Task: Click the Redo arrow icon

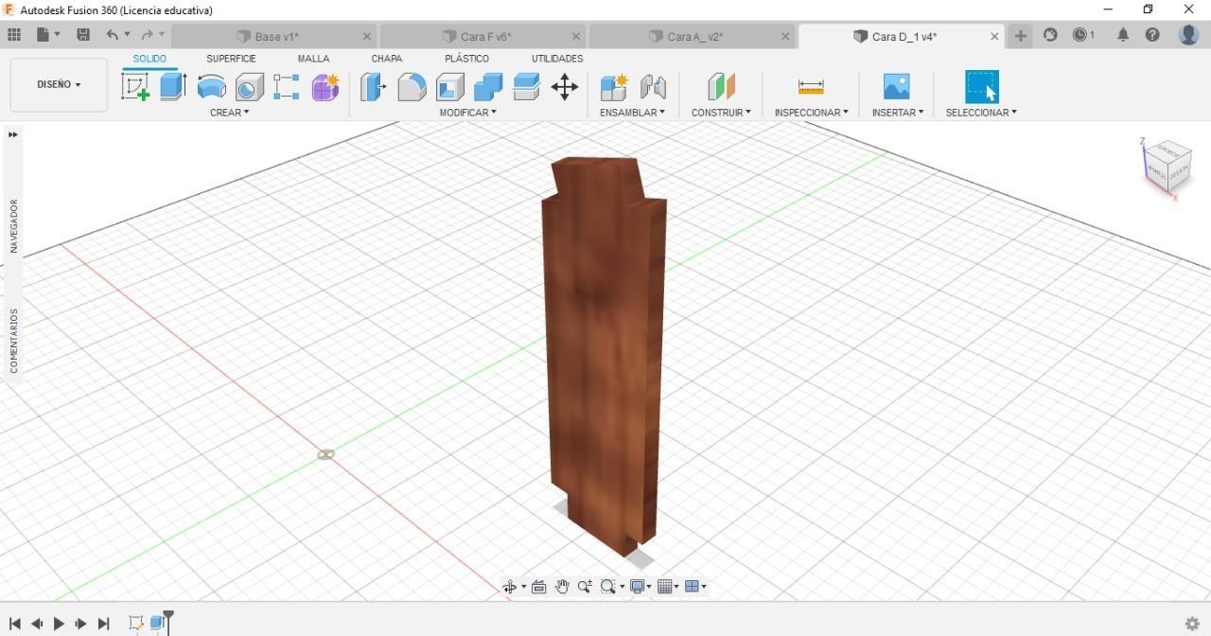Action: (x=147, y=35)
